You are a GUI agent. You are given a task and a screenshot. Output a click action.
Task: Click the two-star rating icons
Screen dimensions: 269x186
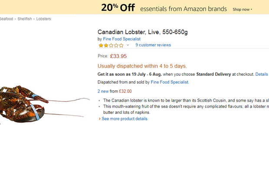pos(111,45)
